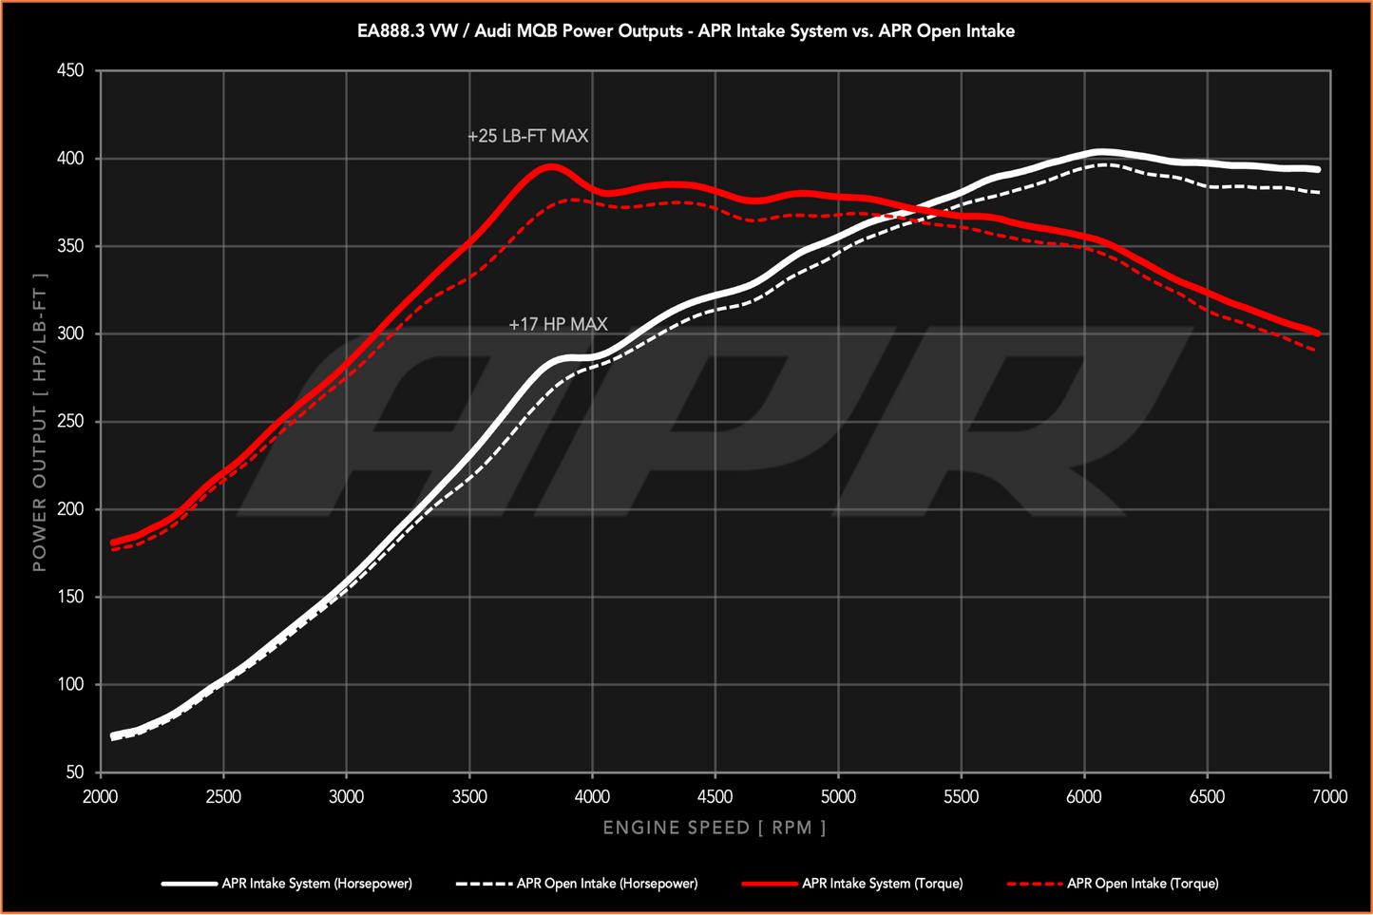Click the 5000 RPM tick label
This screenshot has height=915, width=1373.
(839, 797)
